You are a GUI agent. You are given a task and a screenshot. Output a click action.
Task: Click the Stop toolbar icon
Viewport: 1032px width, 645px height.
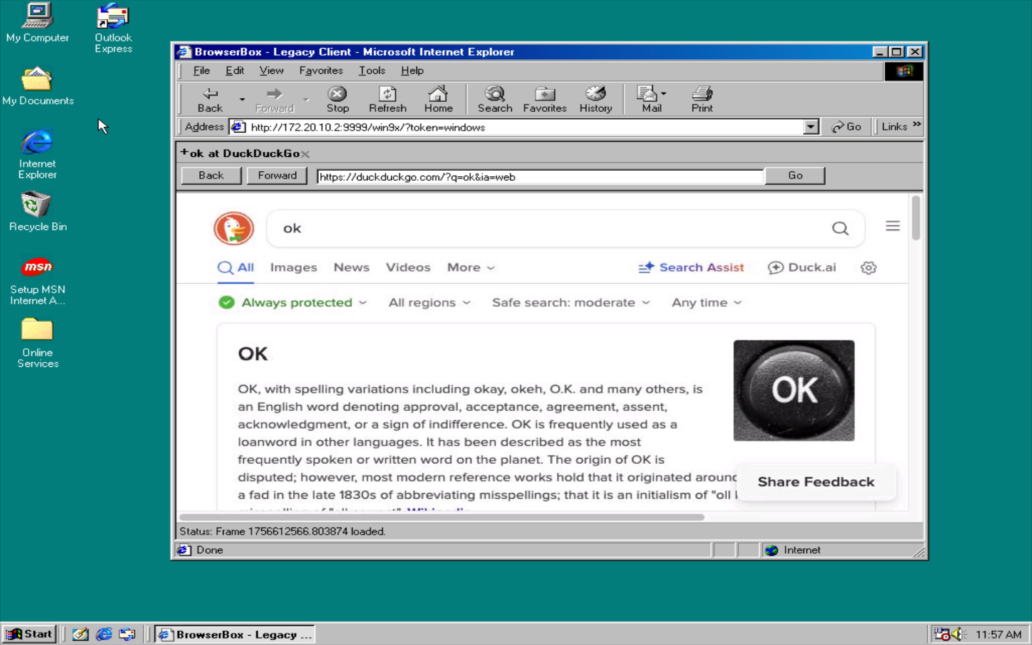click(x=337, y=99)
